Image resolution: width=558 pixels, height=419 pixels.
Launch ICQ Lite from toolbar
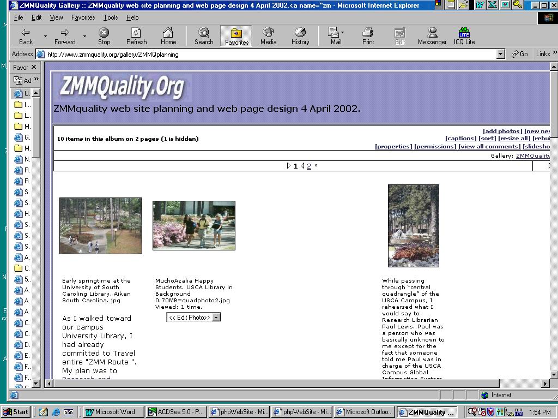point(464,37)
